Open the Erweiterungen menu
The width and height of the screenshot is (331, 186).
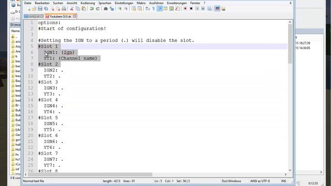[177, 3]
